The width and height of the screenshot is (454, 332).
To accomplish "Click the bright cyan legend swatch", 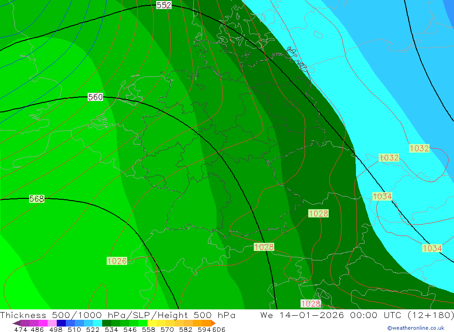I will pos(98,323).
